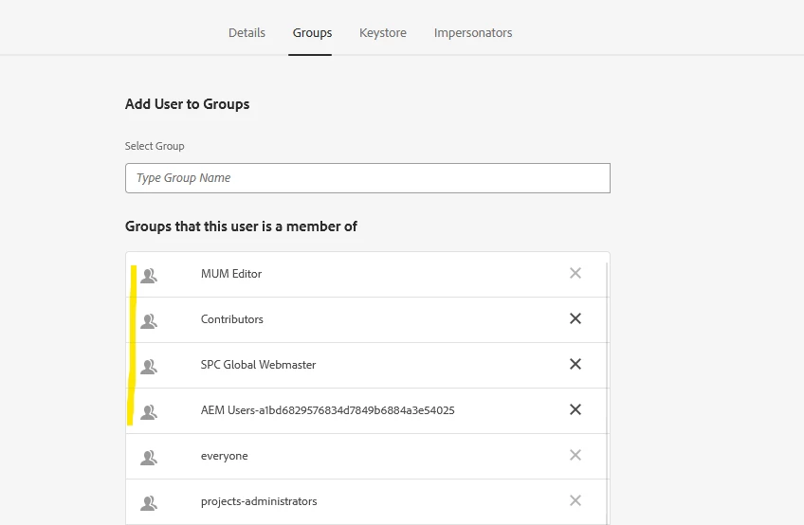Switch to the Details tab
The image size is (804, 525).
[x=247, y=33]
